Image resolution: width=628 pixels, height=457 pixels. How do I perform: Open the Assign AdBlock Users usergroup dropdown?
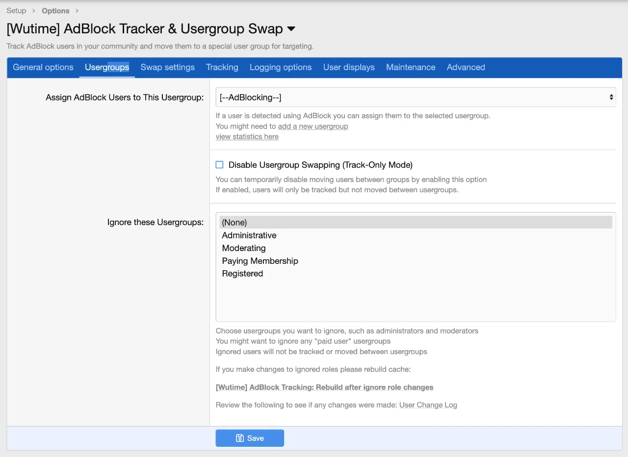(x=416, y=97)
